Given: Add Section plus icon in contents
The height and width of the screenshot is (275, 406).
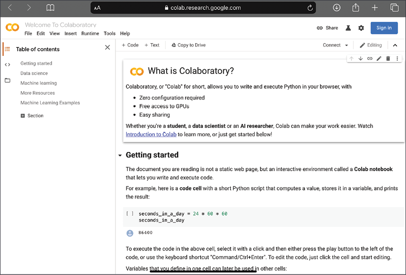Looking at the screenshot, I should pyautogui.click(x=23, y=116).
